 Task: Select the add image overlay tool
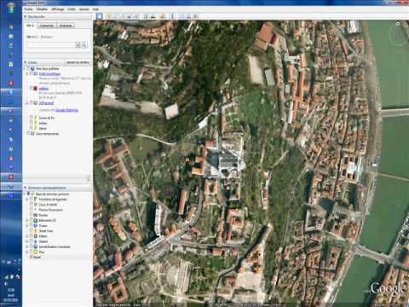point(129,16)
